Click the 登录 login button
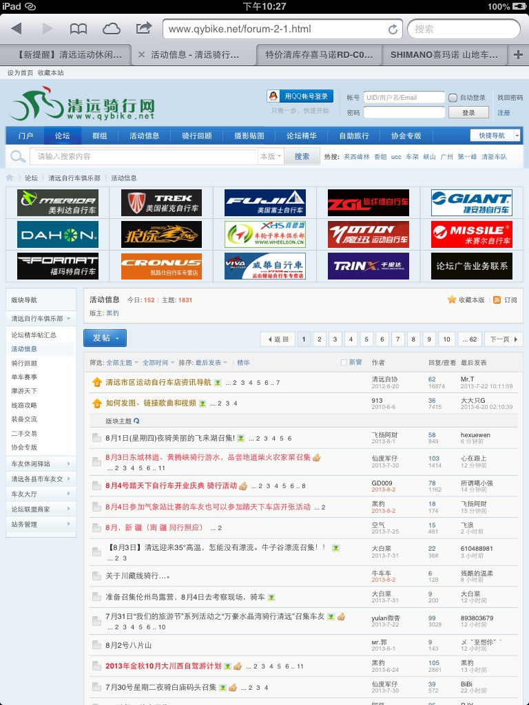529x705 pixels. point(468,113)
